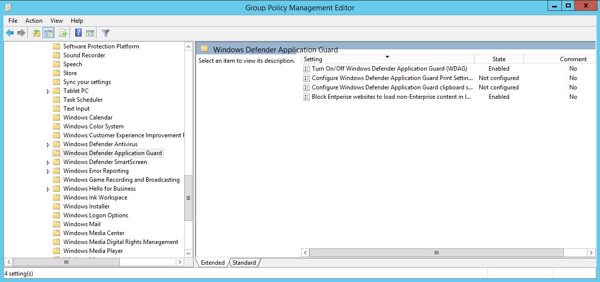
Task: Click folder icon beside Windows Mail
Action: [x=56, y=224]
